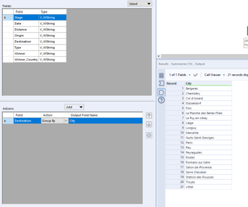The image size is (248, 207).
Task: Select the Salon-de-Provence result cell
Action: click(x=208, y=167)
